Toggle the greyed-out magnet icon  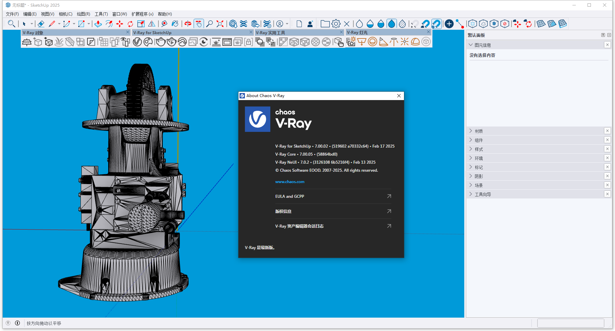click(x=415, y=24)
